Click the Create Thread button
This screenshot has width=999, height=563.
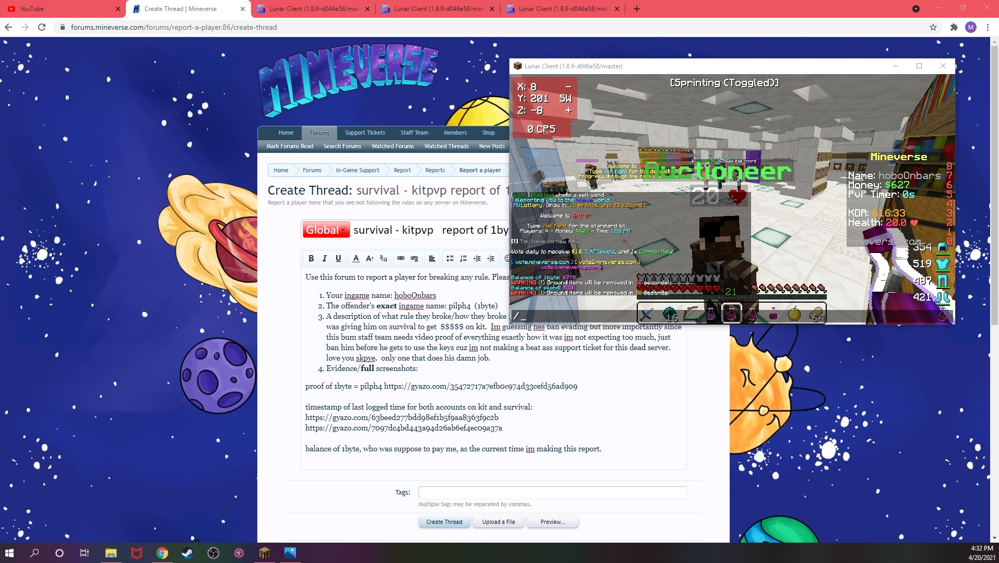[444, 522]
